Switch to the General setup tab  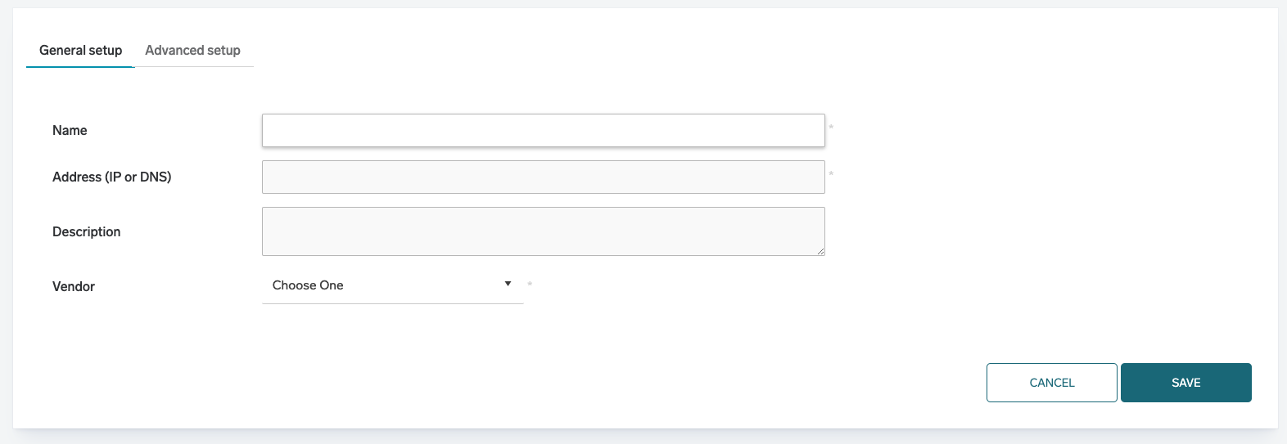[x=80, y=51]
